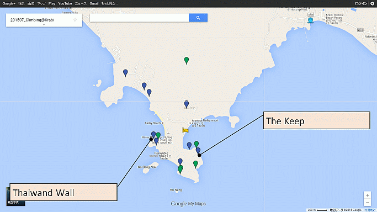
Task: Select the green pin beside The Keep dot
Action: [x=197, y=144]
